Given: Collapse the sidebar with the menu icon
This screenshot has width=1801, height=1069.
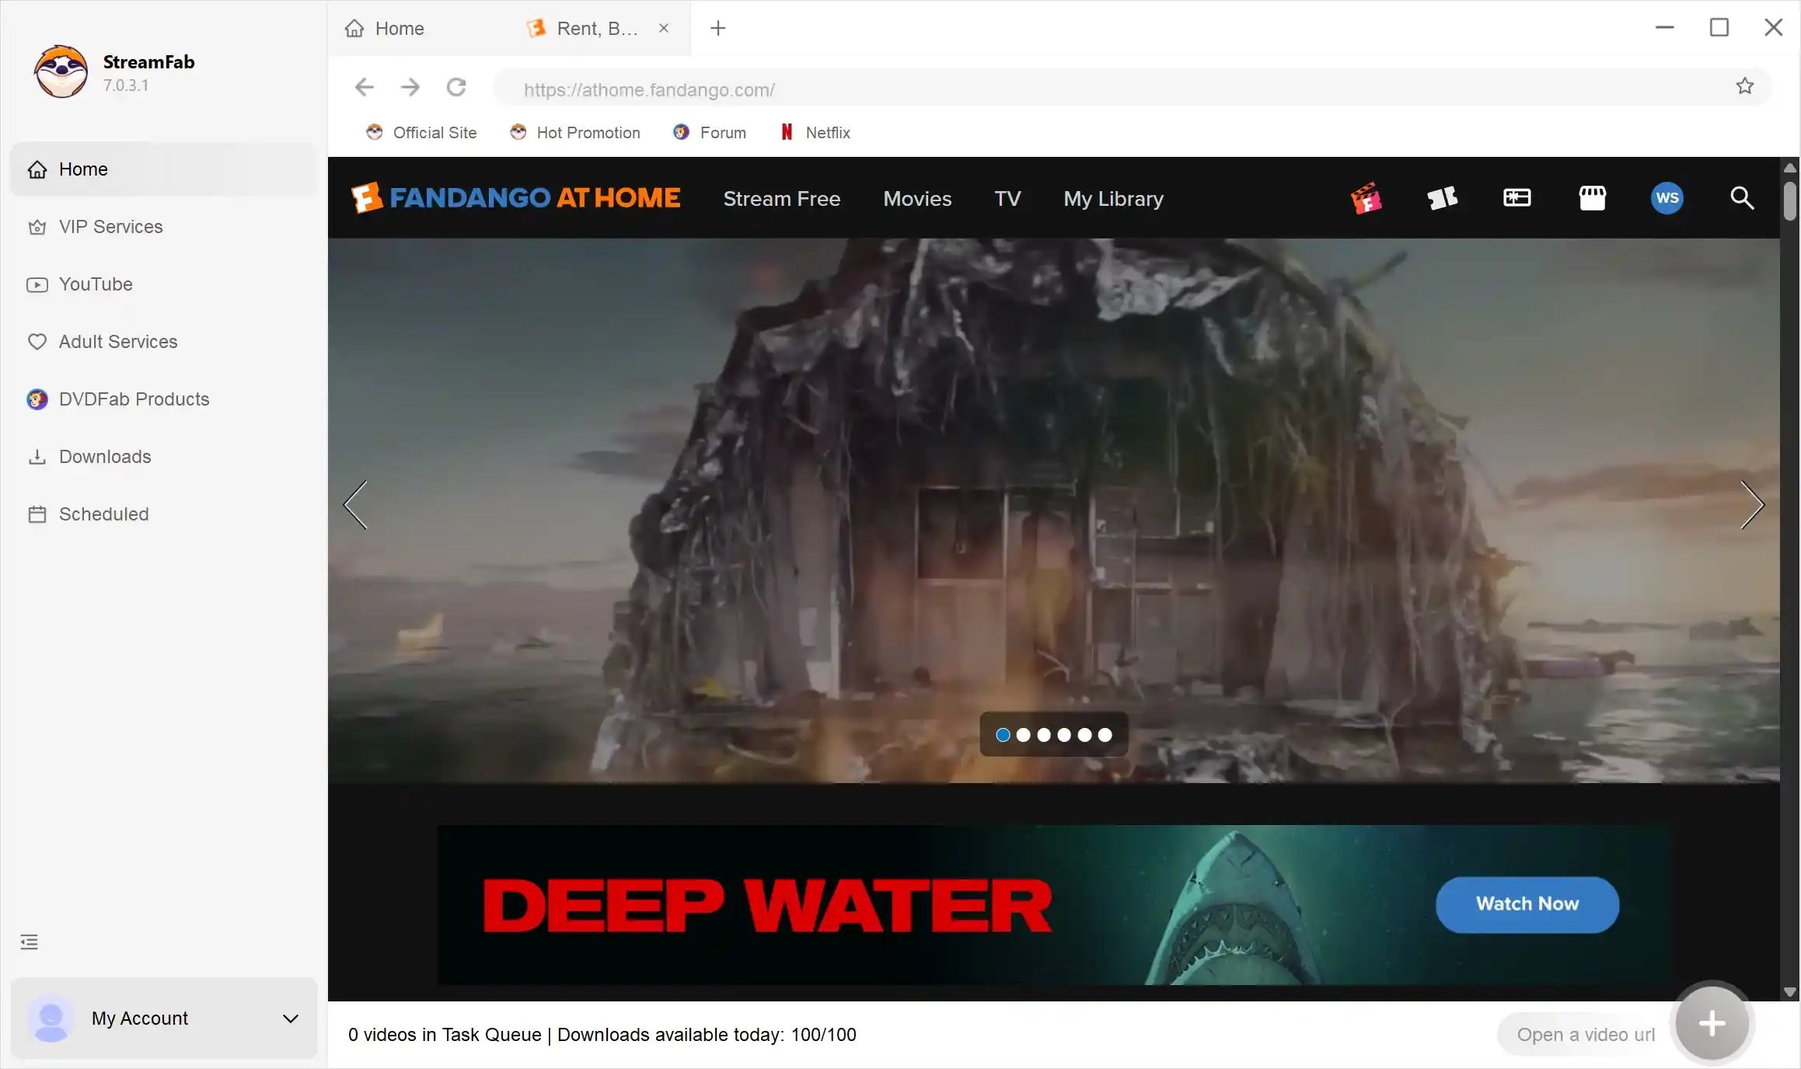Looking at the screenshot, I should (29, 942).
